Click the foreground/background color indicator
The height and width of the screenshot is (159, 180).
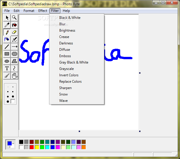point(10,144)
